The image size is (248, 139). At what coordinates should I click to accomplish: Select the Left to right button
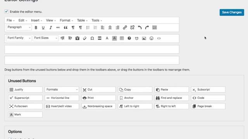tap(135, 106)
